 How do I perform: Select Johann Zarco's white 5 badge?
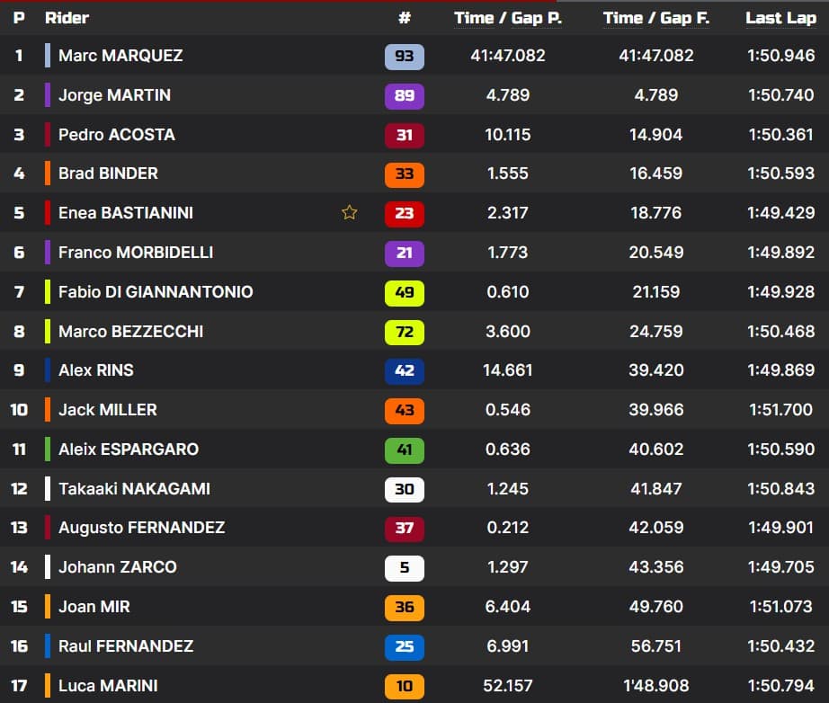[404, 568]
